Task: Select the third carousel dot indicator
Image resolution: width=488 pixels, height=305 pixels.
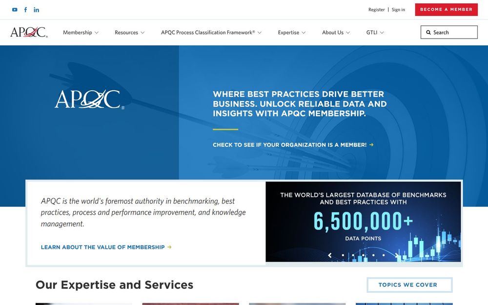Action: (x=363, y=255)
